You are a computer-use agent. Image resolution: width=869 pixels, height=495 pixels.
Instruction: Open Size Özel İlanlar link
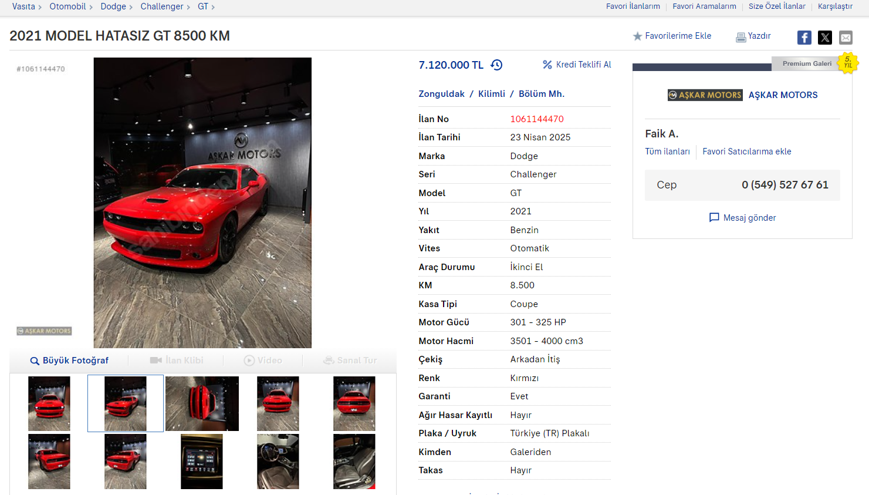777,6
